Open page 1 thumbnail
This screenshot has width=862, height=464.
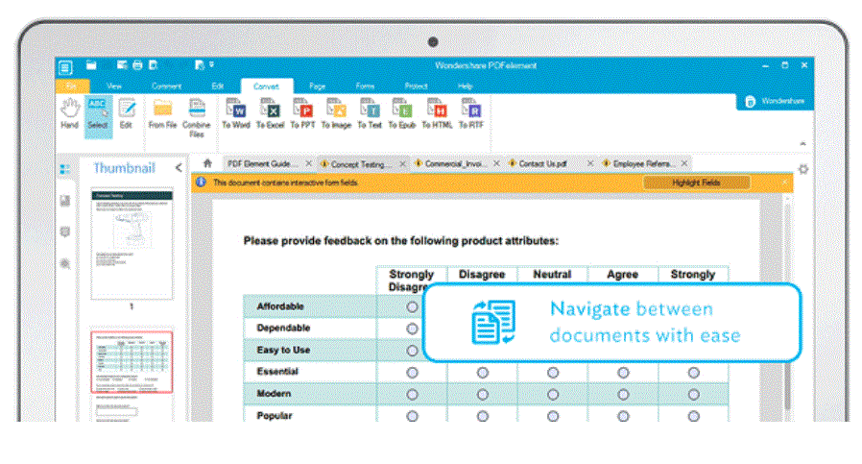pos(132,244)
